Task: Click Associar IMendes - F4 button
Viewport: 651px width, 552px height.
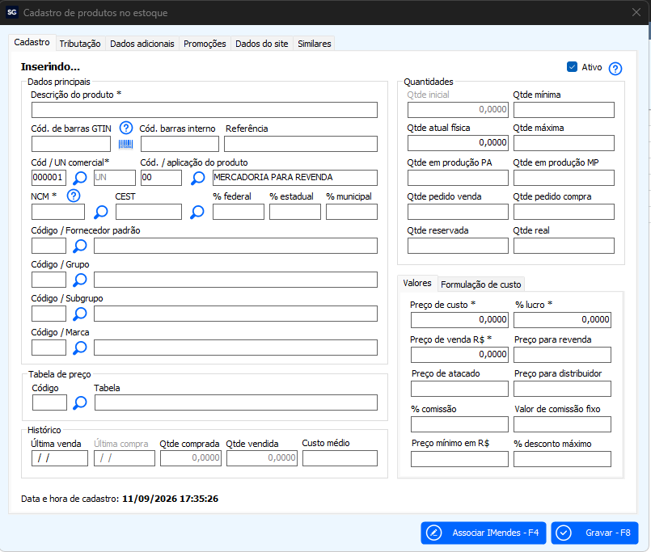Action: click(484, 533)
